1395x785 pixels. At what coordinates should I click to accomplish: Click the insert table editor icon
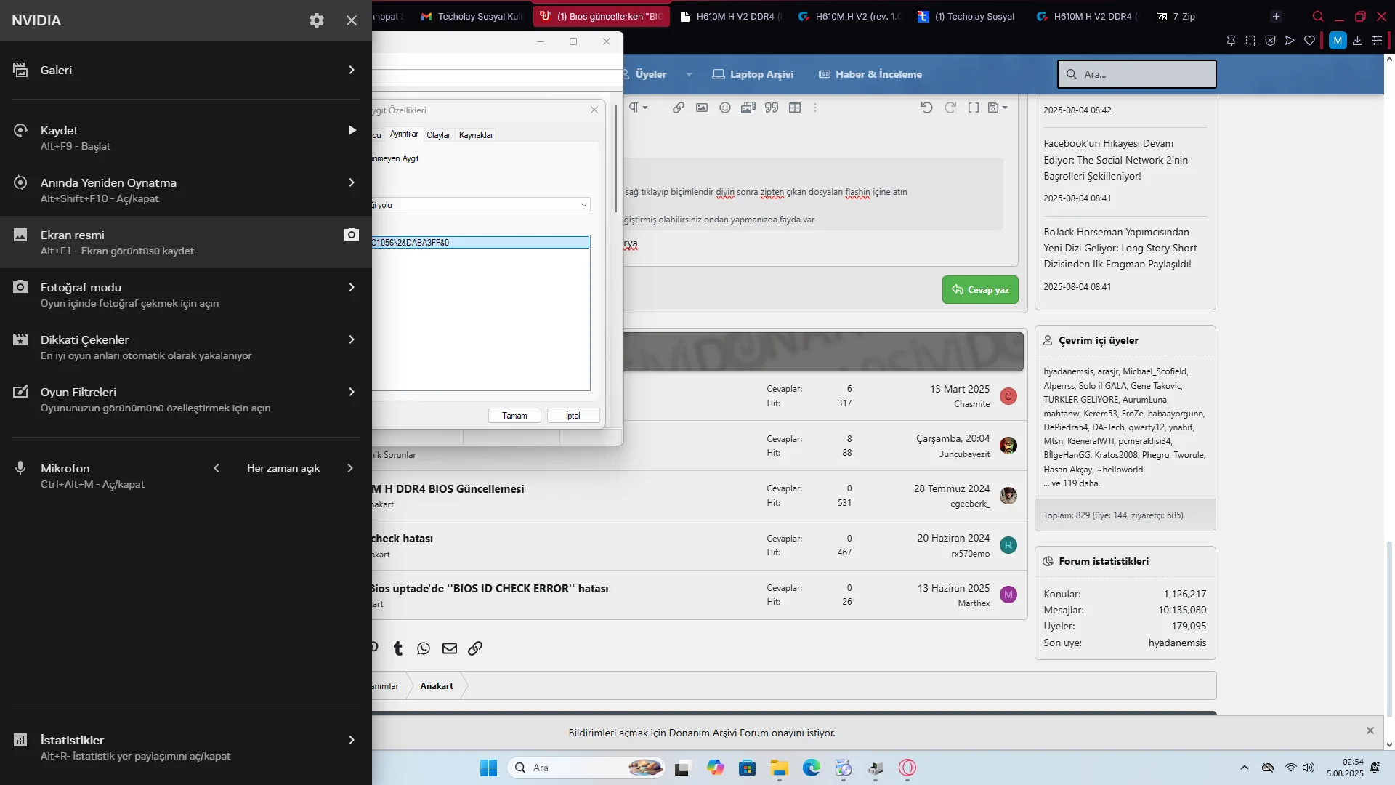tap(795, 108)
